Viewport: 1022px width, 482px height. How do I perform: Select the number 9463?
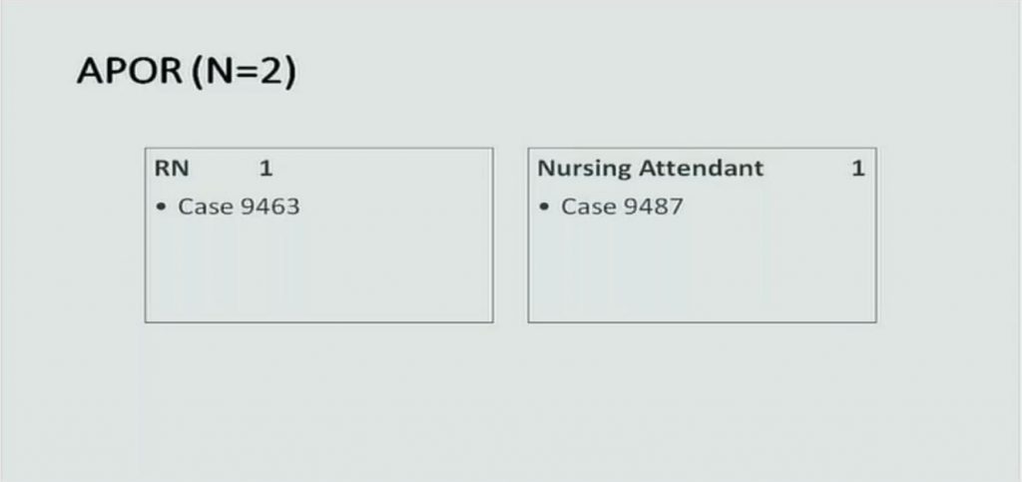[269, 207]
